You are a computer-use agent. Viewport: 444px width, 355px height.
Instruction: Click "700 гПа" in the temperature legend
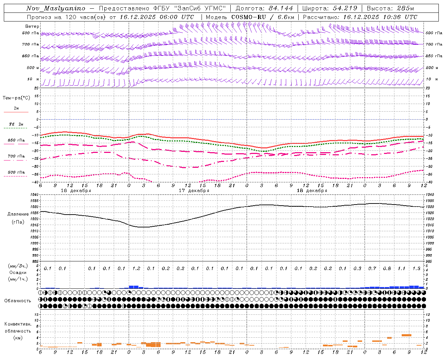(x=16, y=156)
